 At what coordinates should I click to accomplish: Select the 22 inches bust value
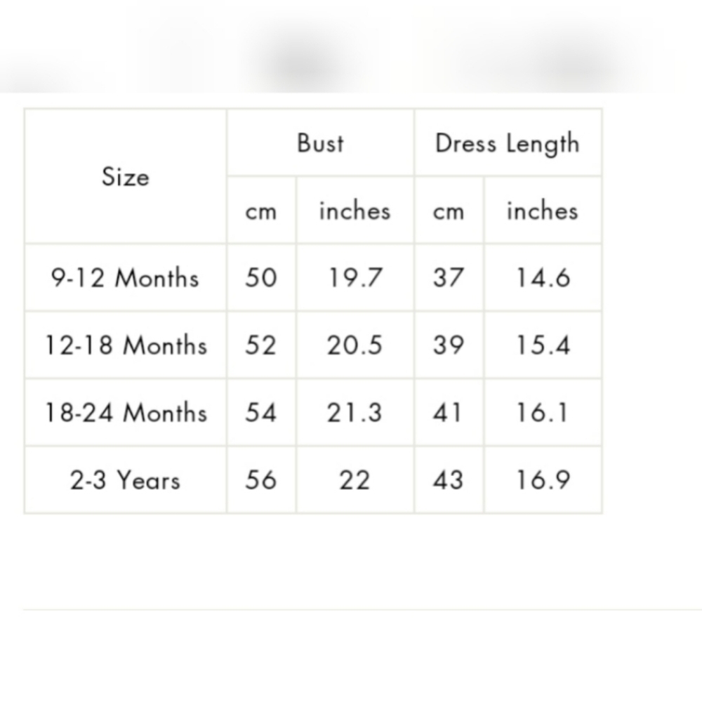click(x=355, y=481)
